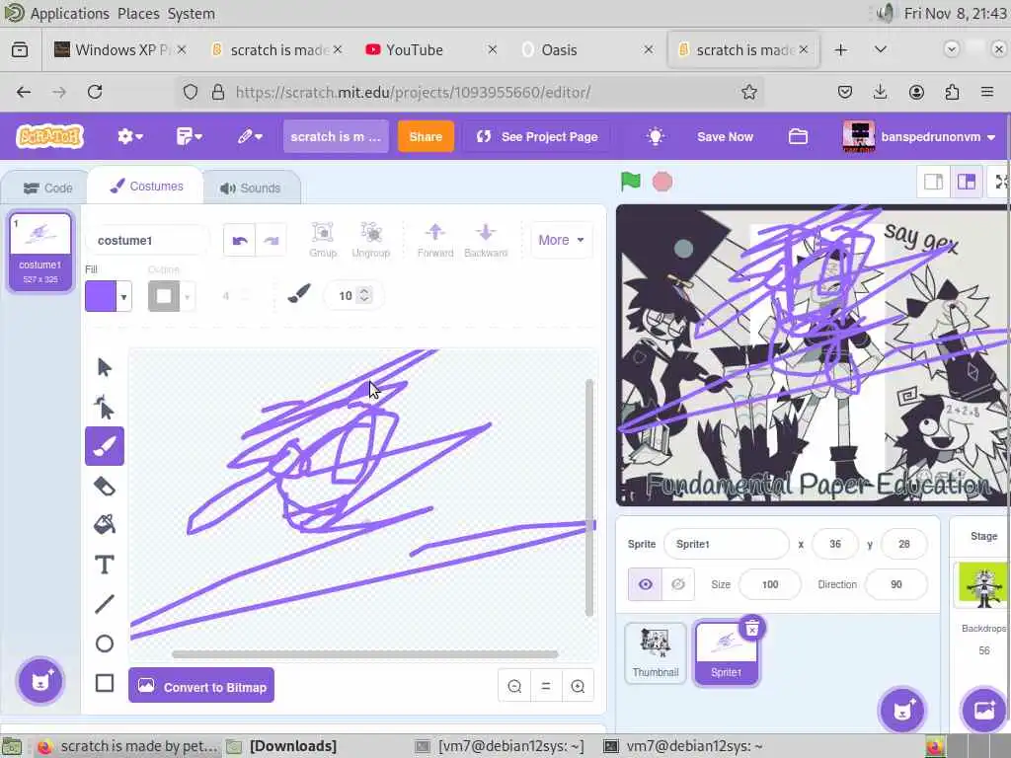Open the Places menu
The width and height of the screenshot is (1011, 758).
click(x=138, y=14)
